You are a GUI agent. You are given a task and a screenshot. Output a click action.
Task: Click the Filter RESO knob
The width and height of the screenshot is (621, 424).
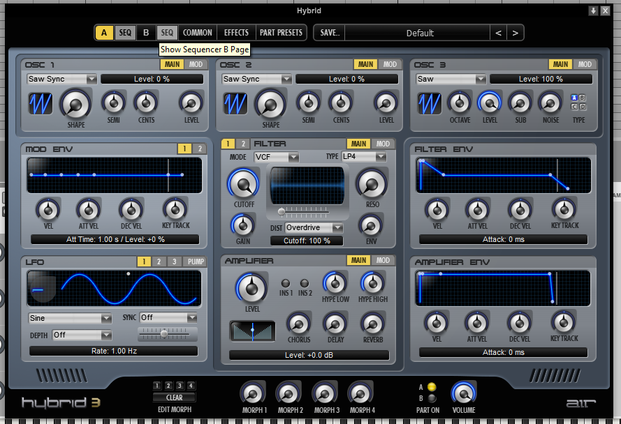pos(370,185)
